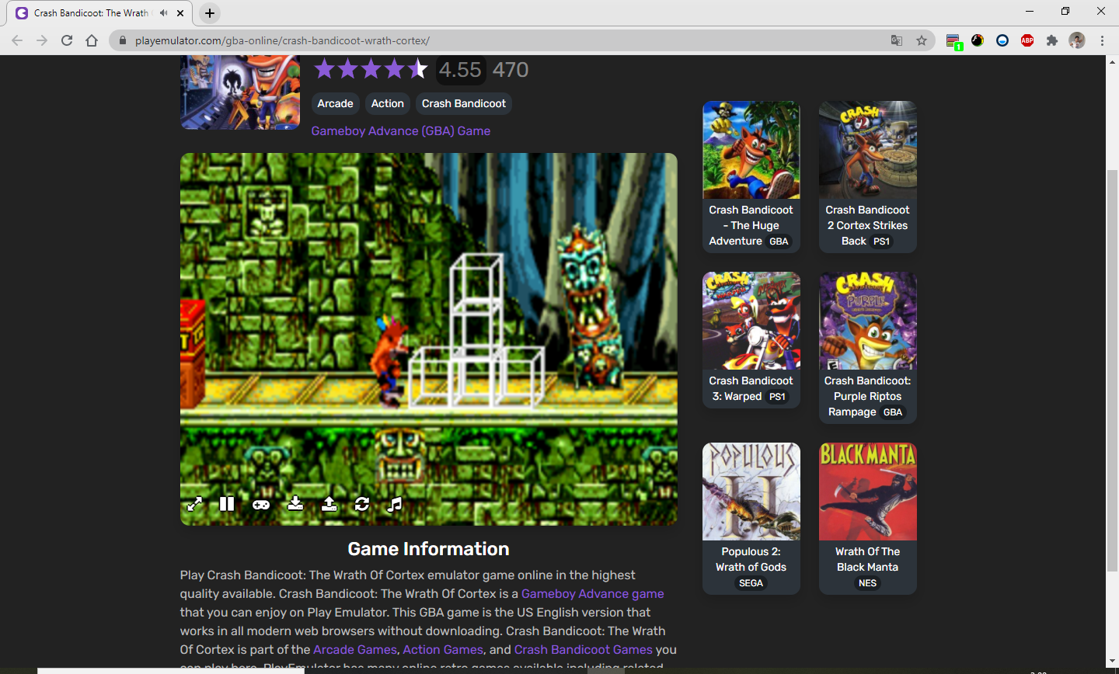This screenshot has width=1119, height=674.
Task: Go forward in browser history
Action: click(x=42, y=40)
